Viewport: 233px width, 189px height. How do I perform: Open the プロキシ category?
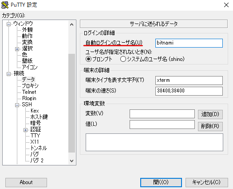pyautogui.click(x=30, y=86)
